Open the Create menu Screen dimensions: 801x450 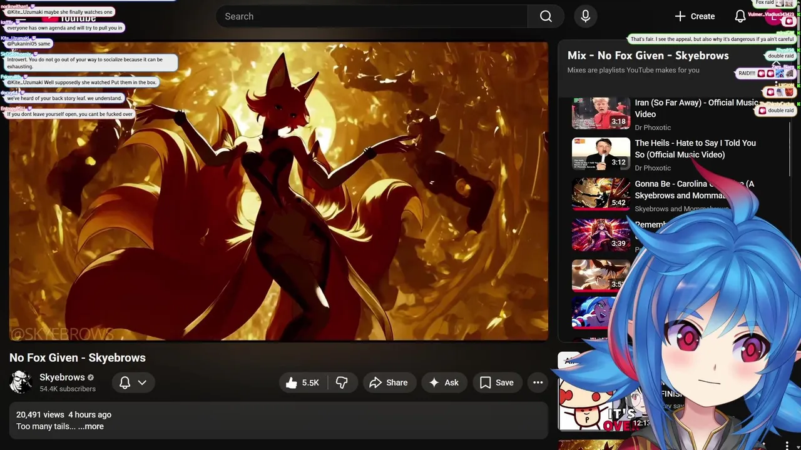(x=694, y=16)
